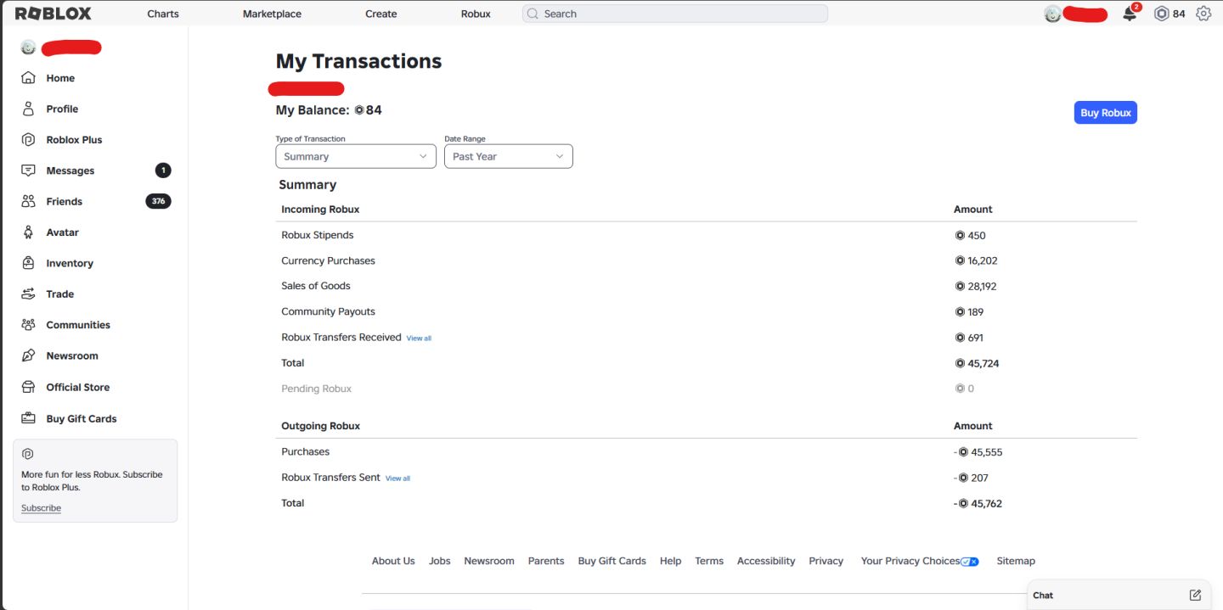Click the Robux balance 84 in header
Screen dimensions: 1223x610
(x=1179, y=14)
